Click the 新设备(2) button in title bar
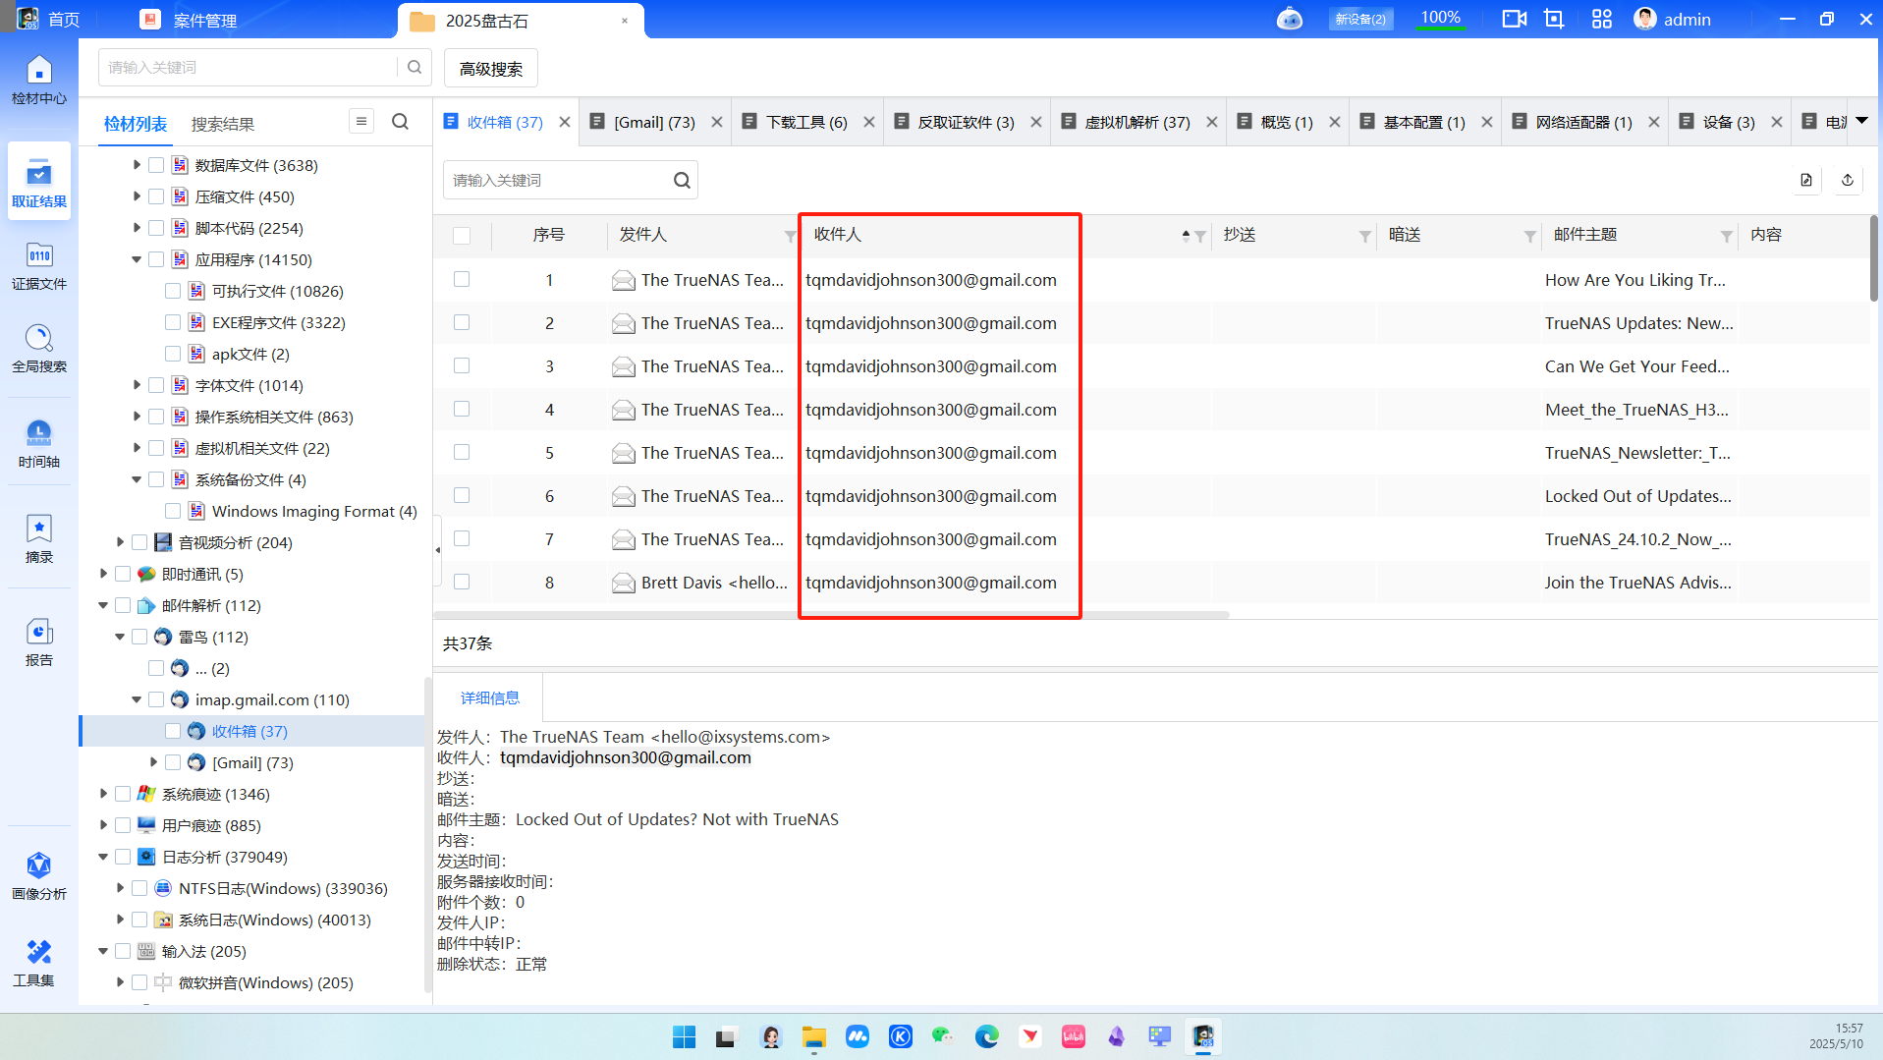This screenshot has height=1060, width=1883. point(1360,19)
